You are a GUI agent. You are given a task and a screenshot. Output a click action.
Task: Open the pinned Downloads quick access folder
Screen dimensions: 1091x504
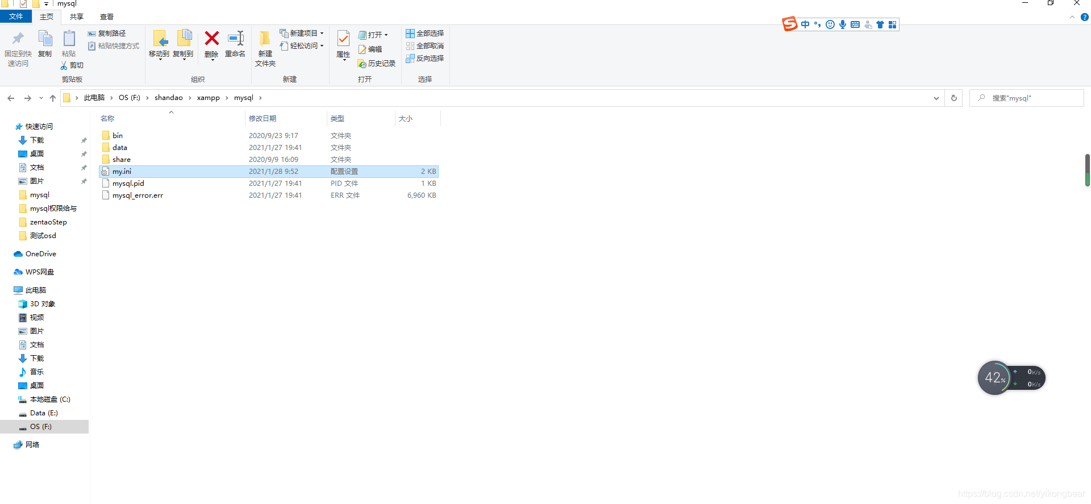31,140
